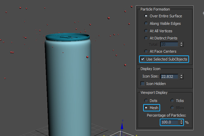Click Percentage of Particles spinner arrows
This screenshot has width=204, height=136.
181,122
